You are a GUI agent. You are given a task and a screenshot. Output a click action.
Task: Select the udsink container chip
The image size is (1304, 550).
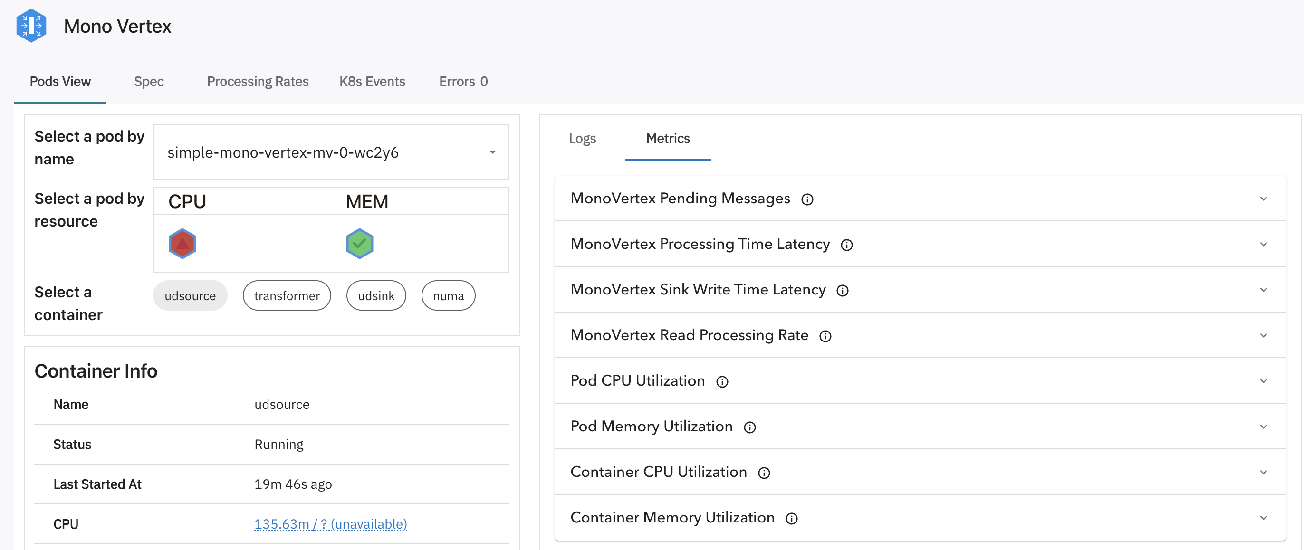click(376, 295)
